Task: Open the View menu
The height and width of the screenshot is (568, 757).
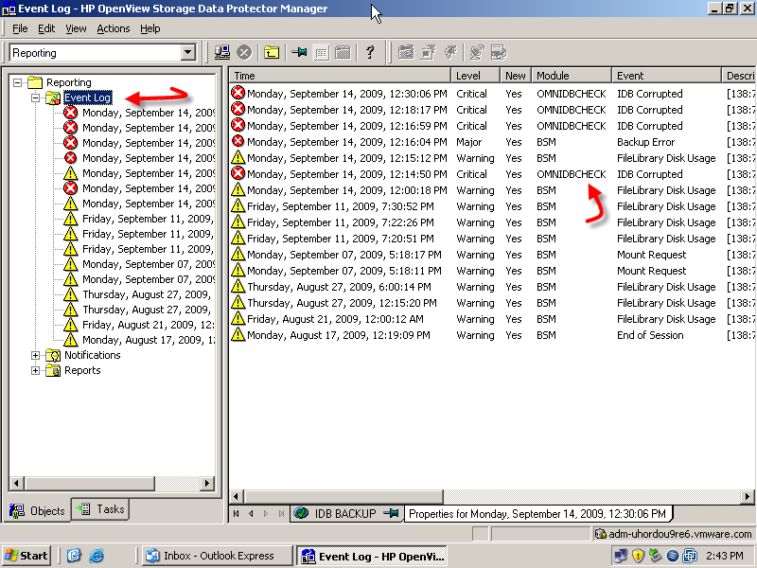Action: tap(76, 28)
